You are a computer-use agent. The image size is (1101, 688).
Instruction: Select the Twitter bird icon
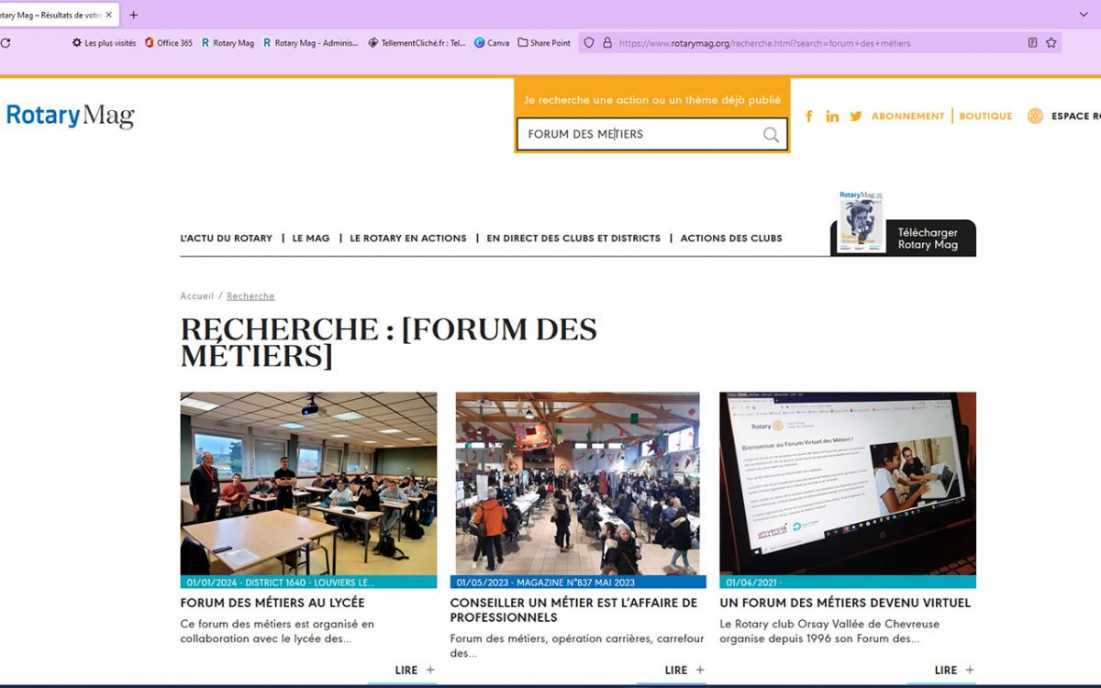855,117
